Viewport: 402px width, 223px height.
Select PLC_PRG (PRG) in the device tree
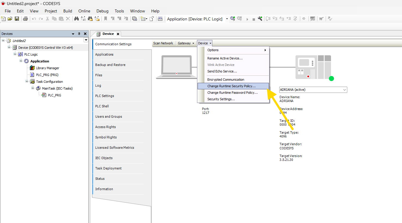(x=47, y=75)
